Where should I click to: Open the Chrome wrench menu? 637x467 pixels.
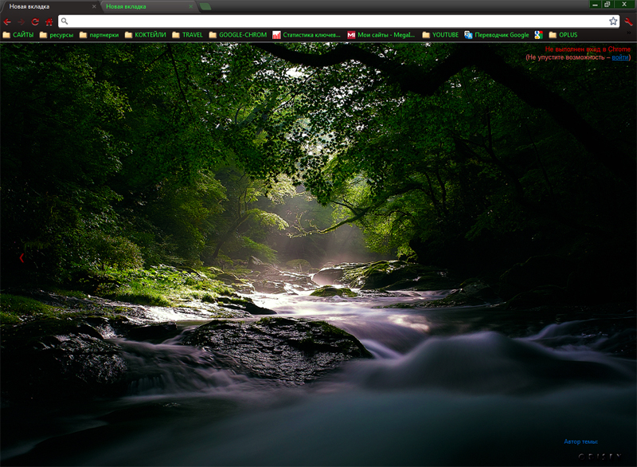pos(628,22)
